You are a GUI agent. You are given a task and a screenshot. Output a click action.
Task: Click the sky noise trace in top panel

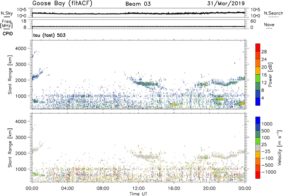(138, 13)
